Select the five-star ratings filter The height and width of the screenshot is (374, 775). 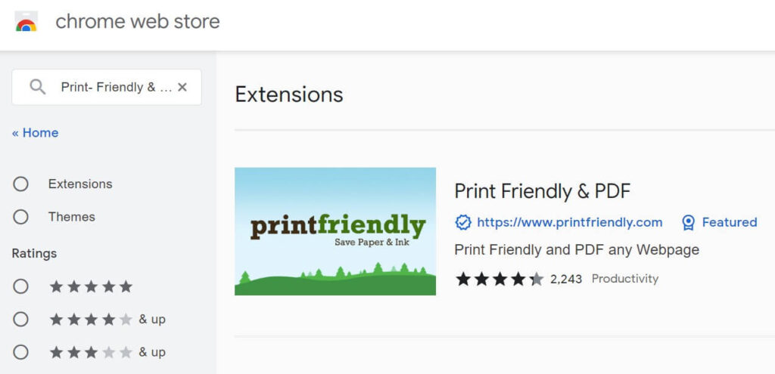[x=20, y=286]
